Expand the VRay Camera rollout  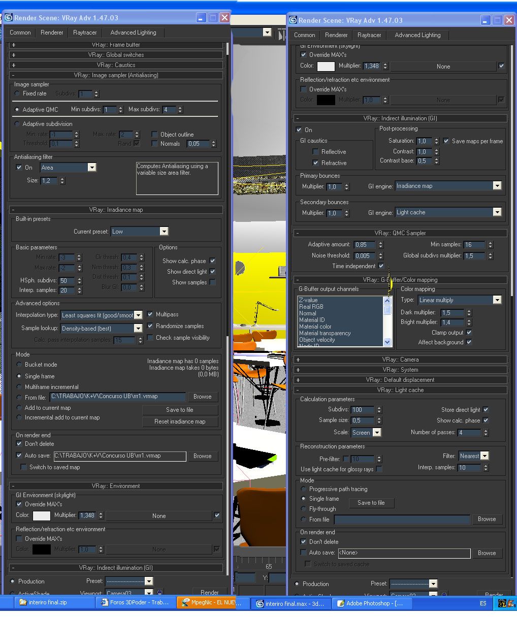400,360
